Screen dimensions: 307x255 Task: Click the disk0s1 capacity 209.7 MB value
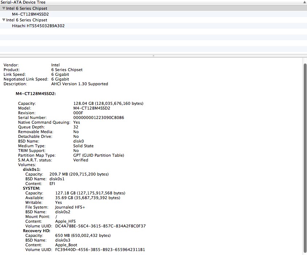point(79,174)
